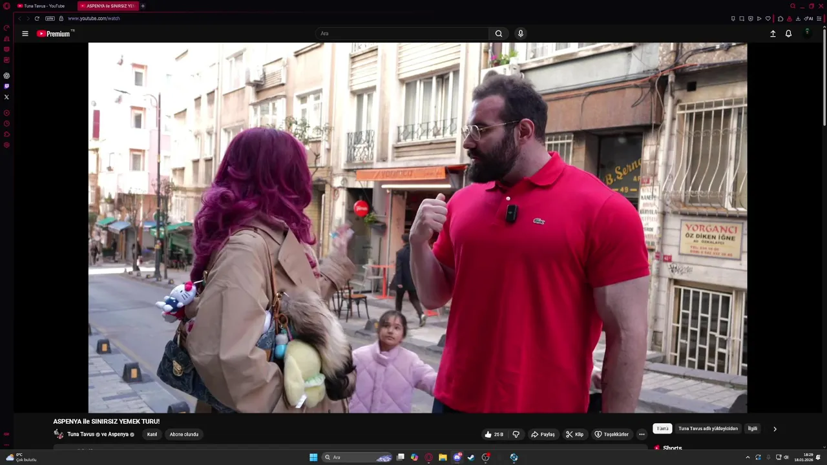Open Easy Setup sliders icon

click(x=819, y=19)
